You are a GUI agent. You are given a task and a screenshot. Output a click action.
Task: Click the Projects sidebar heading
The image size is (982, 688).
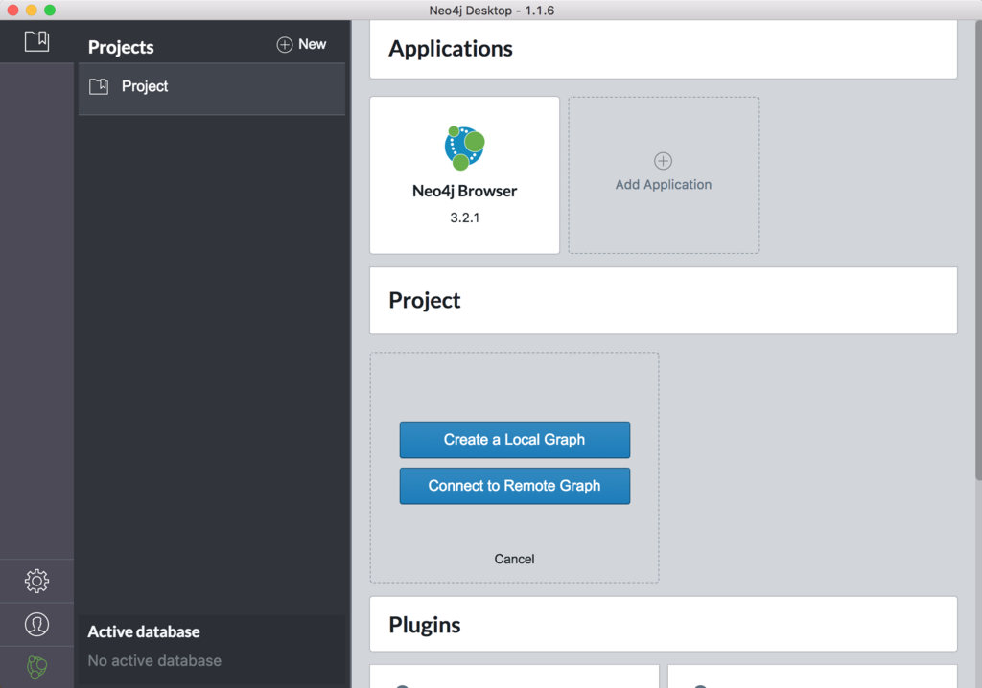[x=121, y=47]
